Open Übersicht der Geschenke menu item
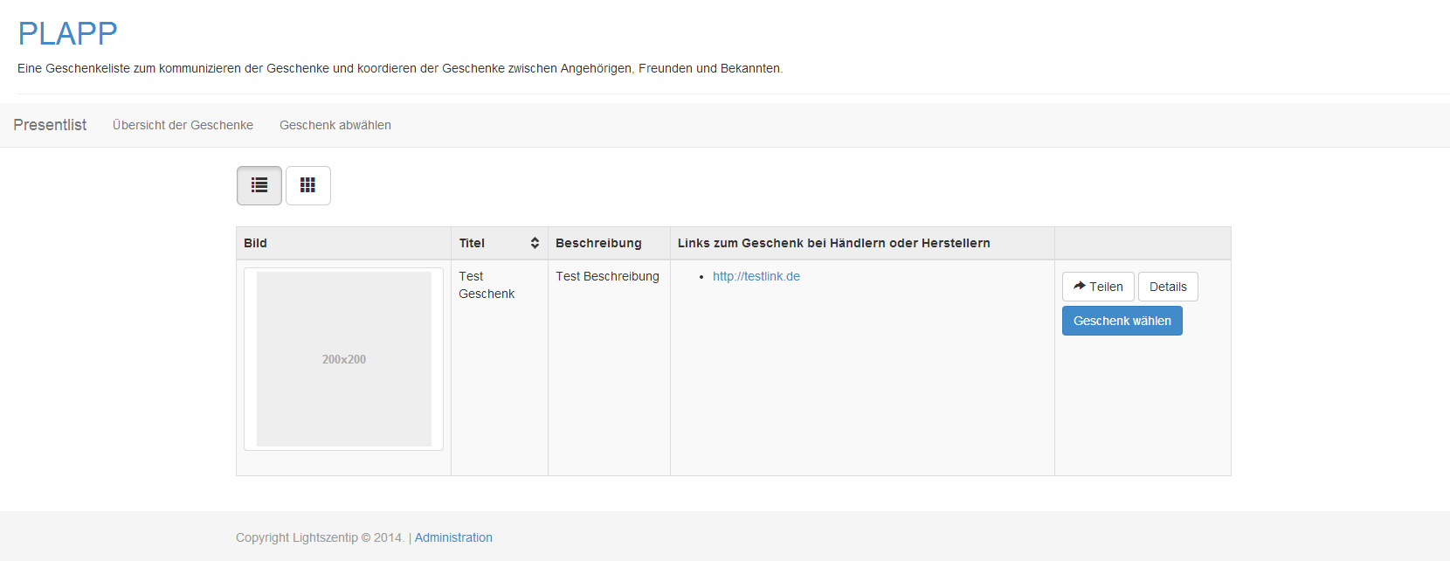 (x=183, y=125)
